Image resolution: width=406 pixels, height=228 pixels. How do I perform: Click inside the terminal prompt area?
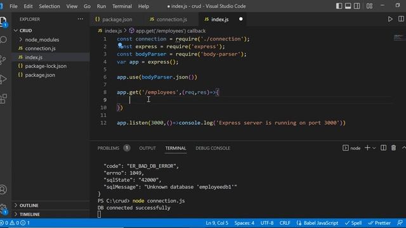(x=99, y=214)
